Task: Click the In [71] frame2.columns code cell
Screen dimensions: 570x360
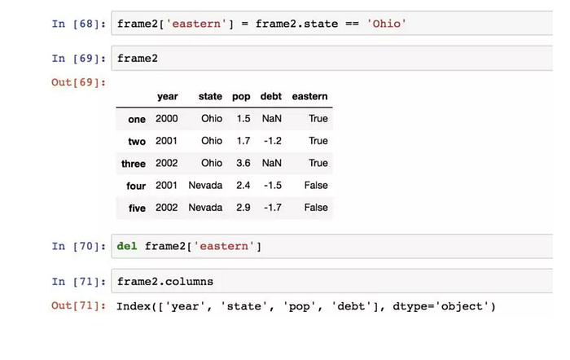Action: (332, 281)
